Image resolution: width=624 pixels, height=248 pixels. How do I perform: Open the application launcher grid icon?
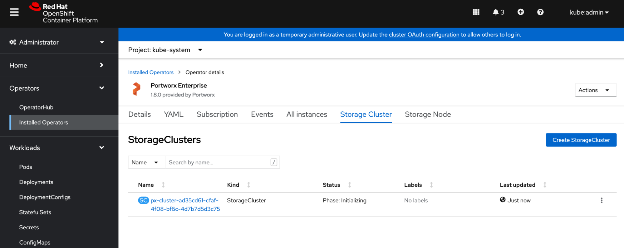coord(476,12)
